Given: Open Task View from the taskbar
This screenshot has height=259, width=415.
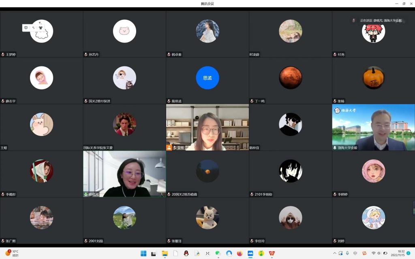Looking at the screenshot, I should click(154, 253).
